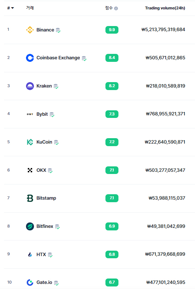
Task: Sort by the 거래 exchange column header
Action: tap(30, 8)
